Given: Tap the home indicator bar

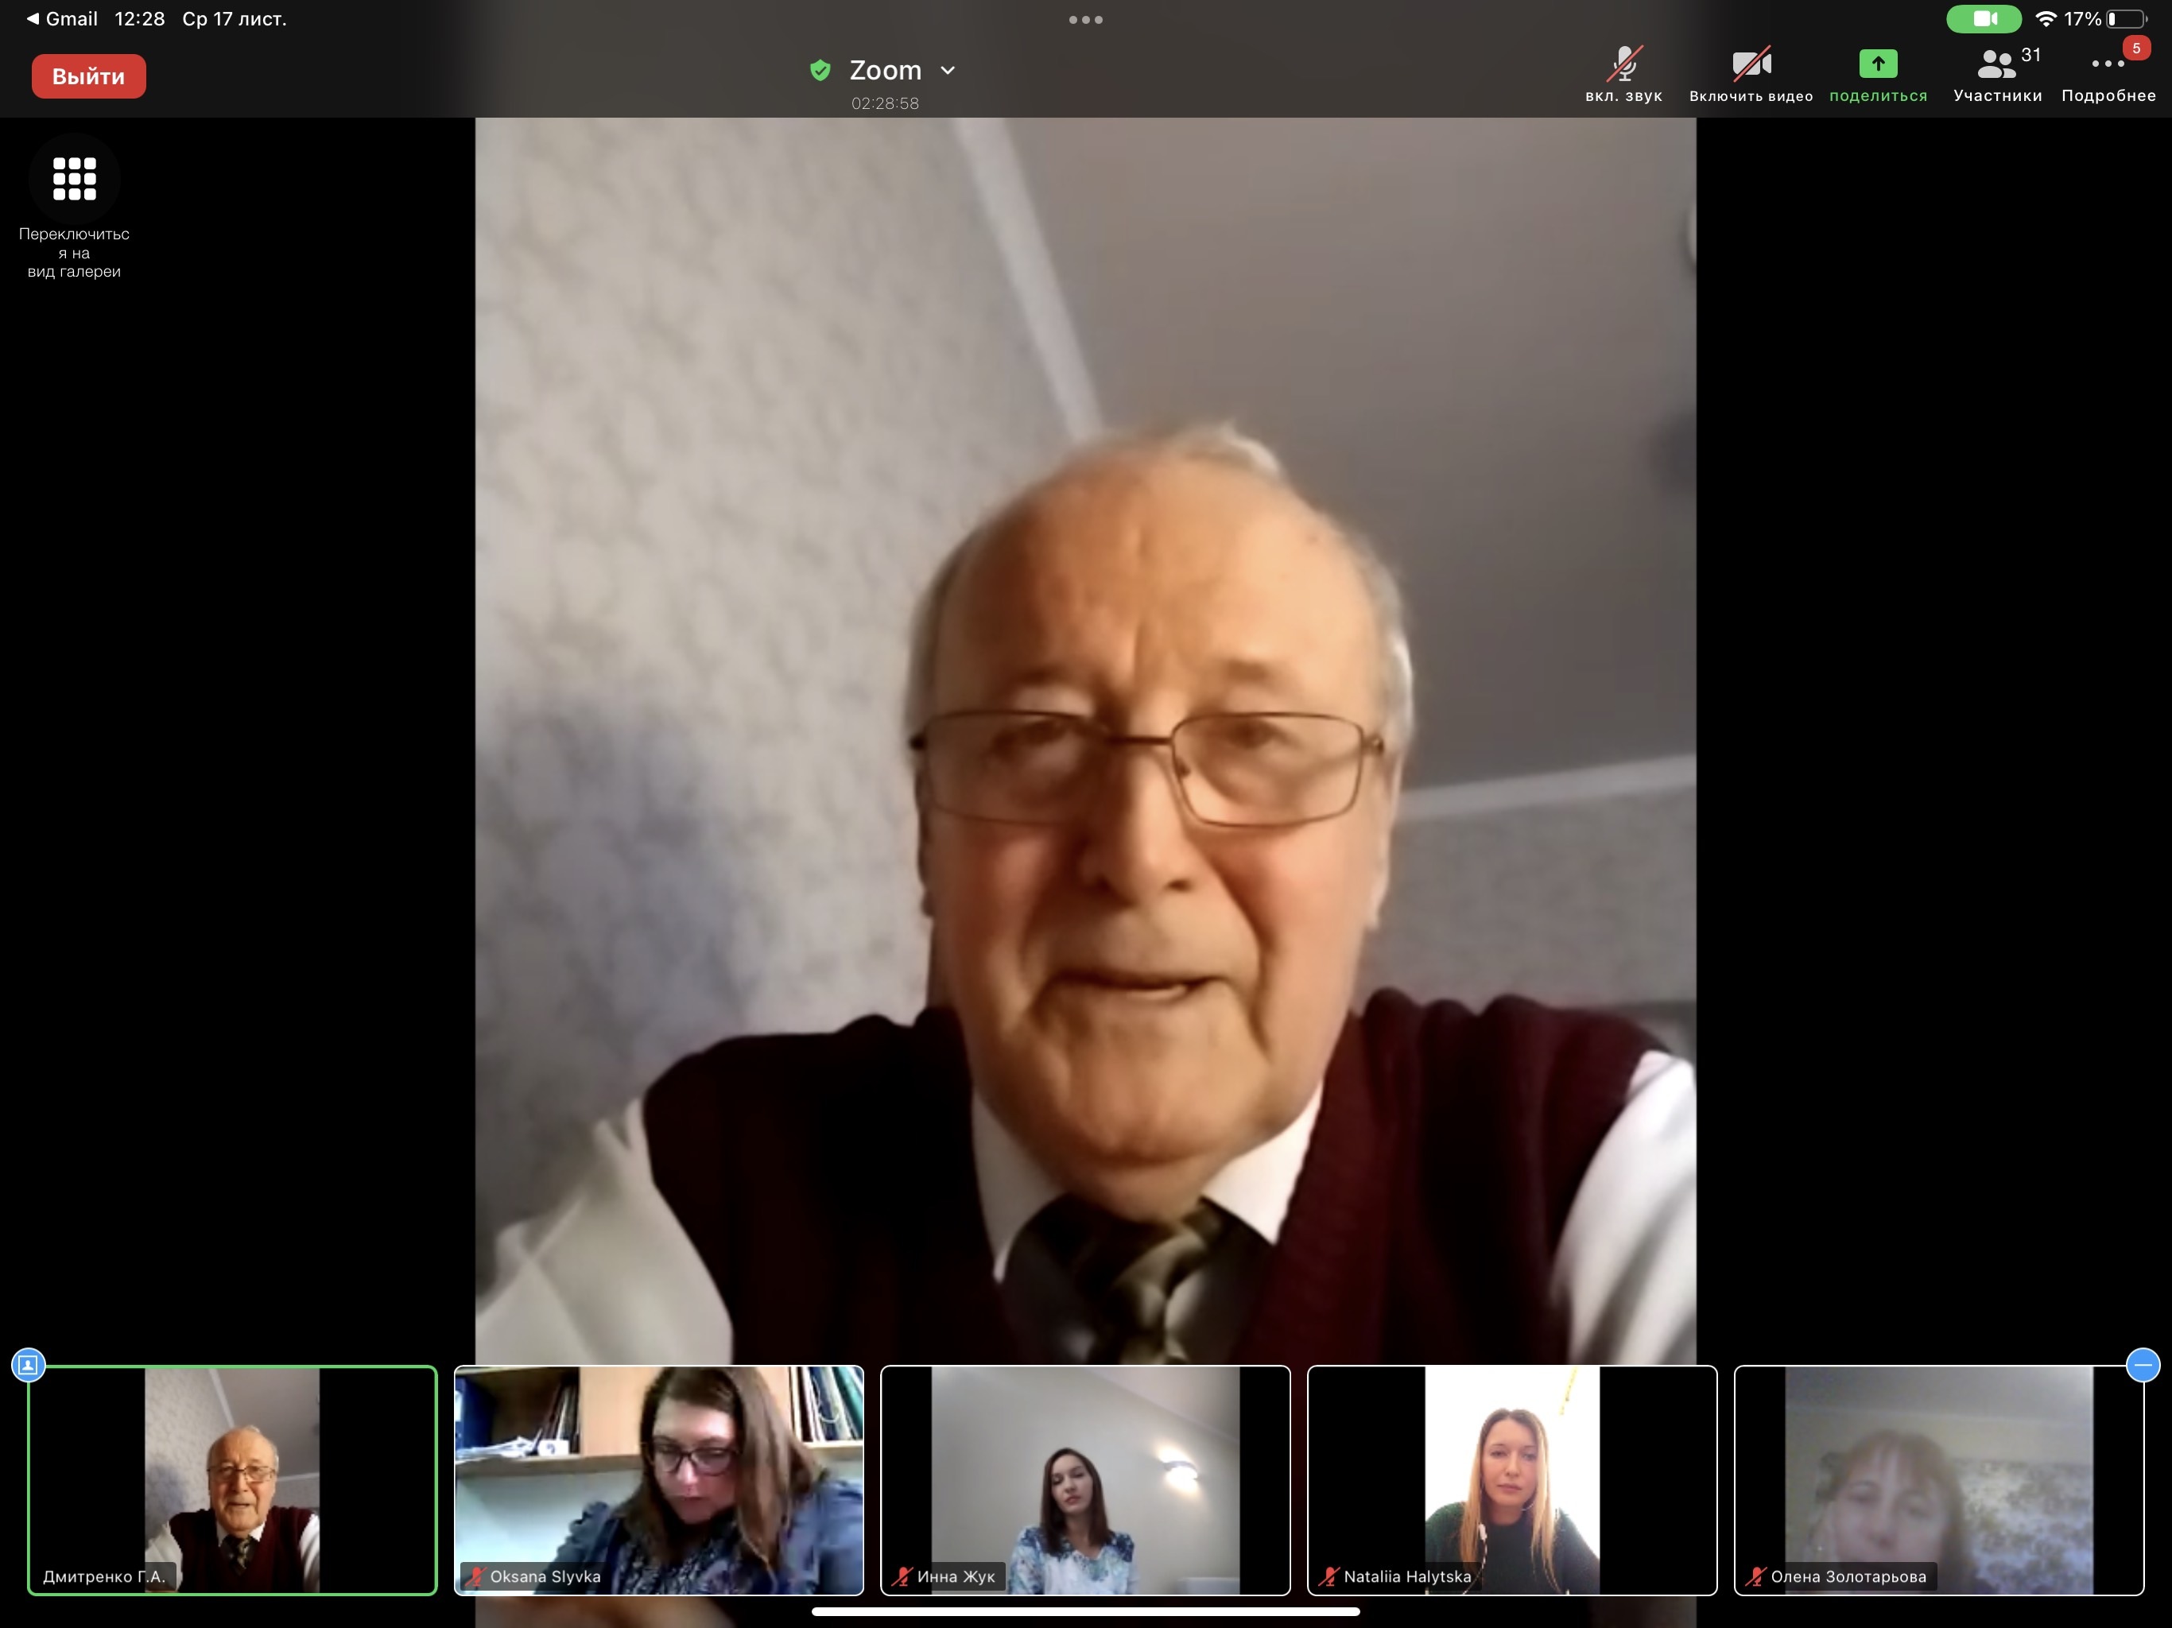Looking at the screenshot, I should pos(1085,1611).
